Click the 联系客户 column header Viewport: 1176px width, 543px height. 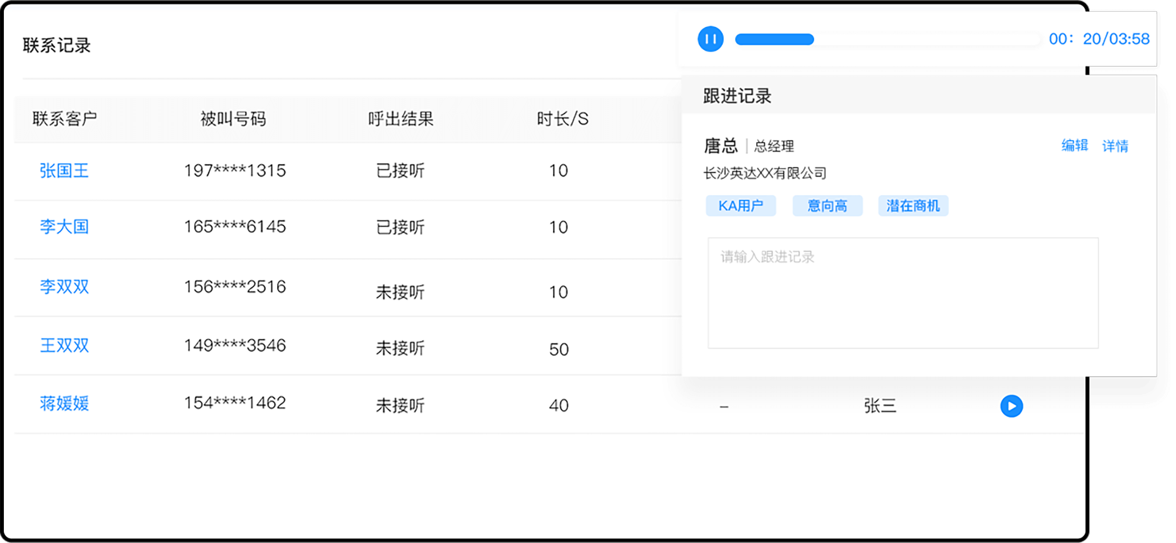point(64,119)
